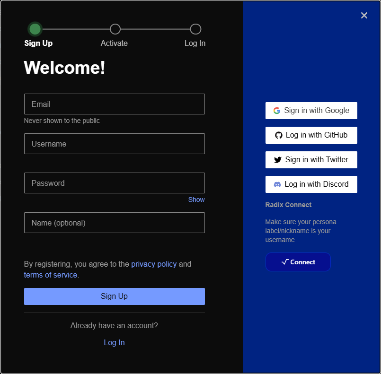Click the optional Name field
381x374 pixels.
114,223
